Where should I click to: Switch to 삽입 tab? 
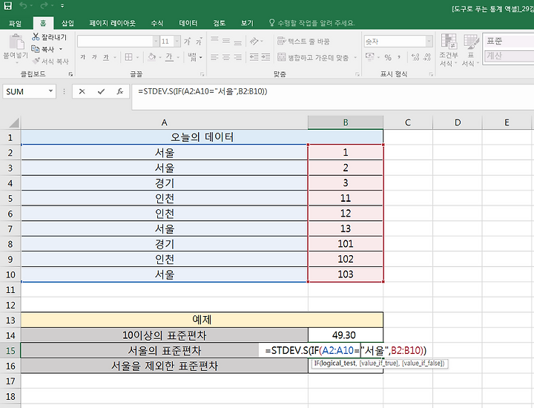pyautogui.click(x=67, y=23)
